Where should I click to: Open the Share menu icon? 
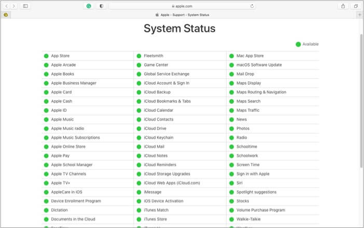tap(343, 6)
